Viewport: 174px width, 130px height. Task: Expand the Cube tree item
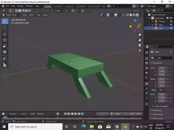pyautogui.click(x=152, y=25)
